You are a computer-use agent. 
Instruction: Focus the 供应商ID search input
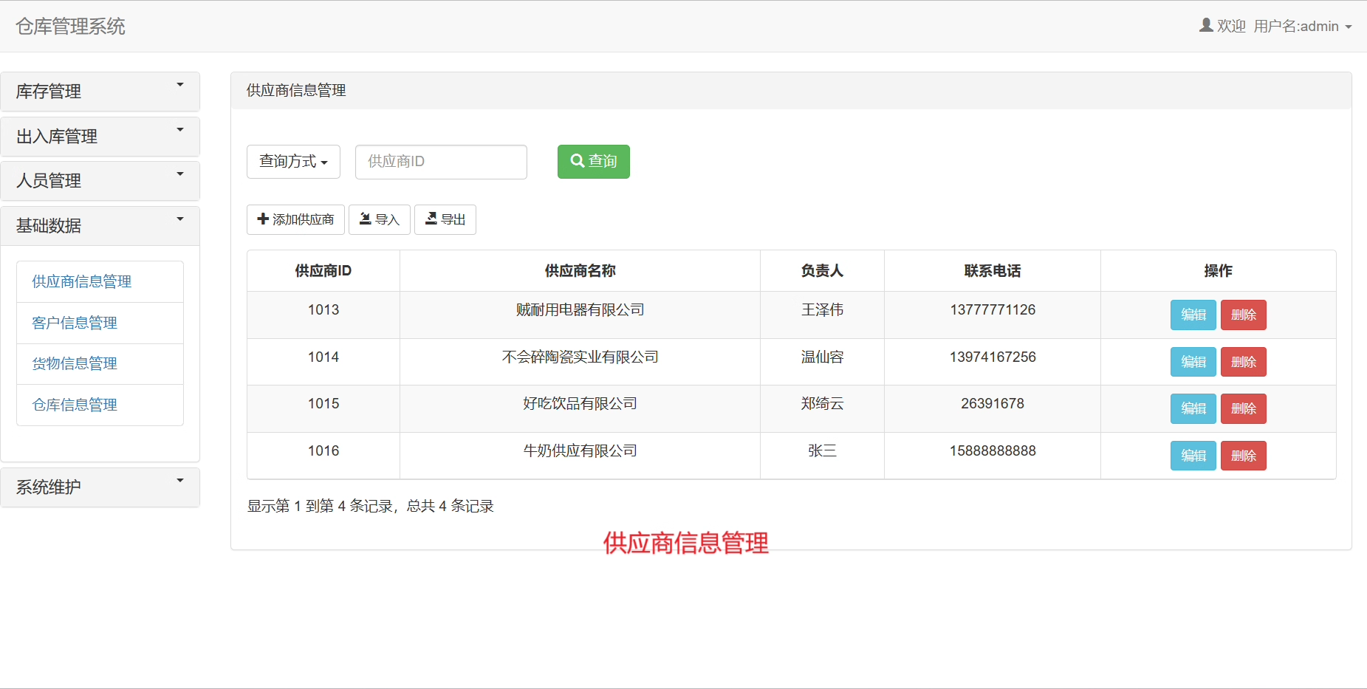(441, 162)
